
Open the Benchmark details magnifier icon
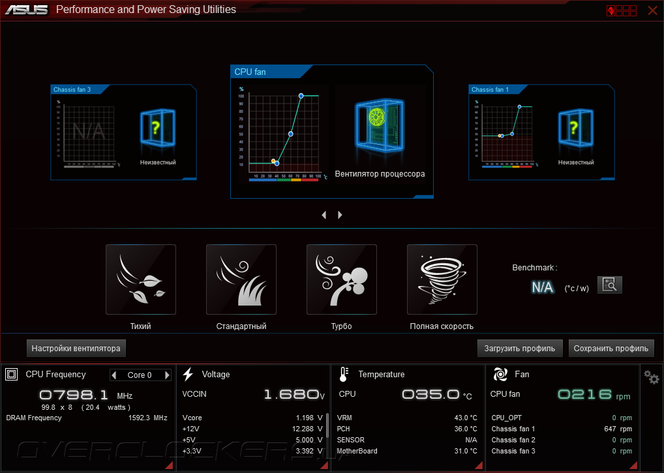click(x=609, y=285)
